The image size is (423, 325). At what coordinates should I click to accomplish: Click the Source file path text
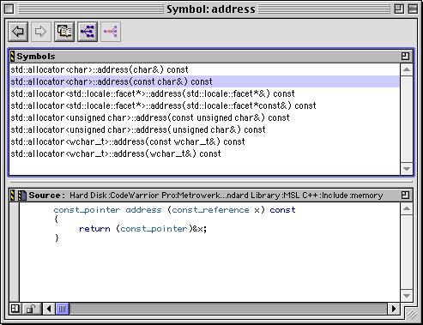[227, 196]
